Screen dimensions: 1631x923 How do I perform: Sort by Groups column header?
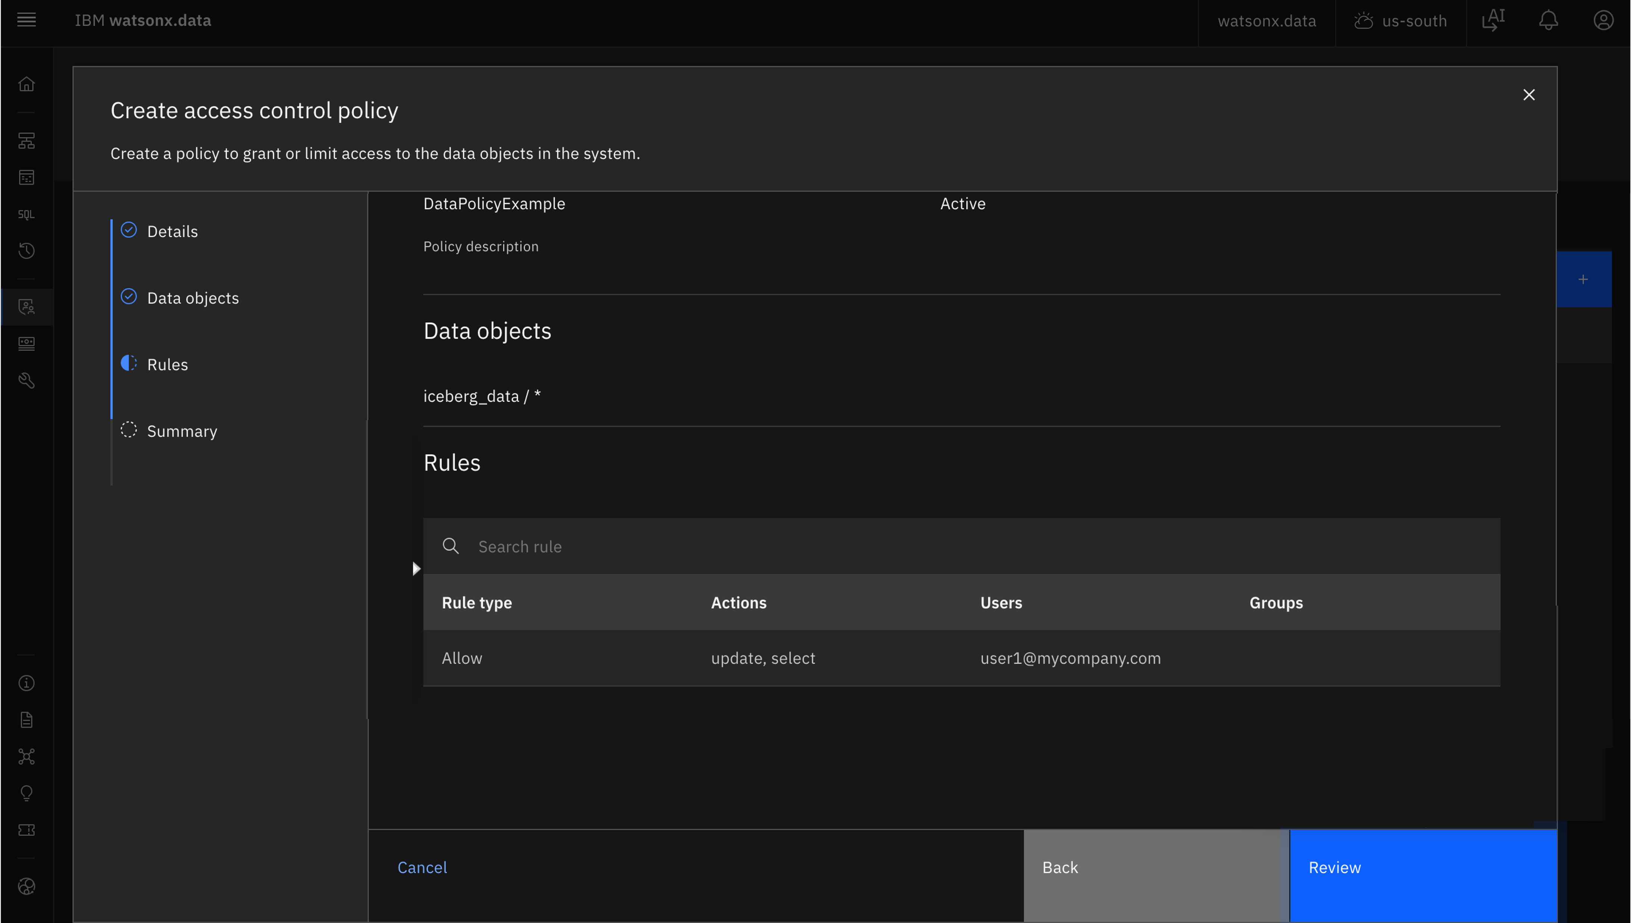(x=1276, y=602)
